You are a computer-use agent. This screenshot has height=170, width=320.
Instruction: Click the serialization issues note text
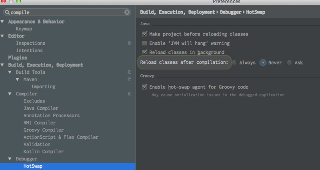coord(218,95)
